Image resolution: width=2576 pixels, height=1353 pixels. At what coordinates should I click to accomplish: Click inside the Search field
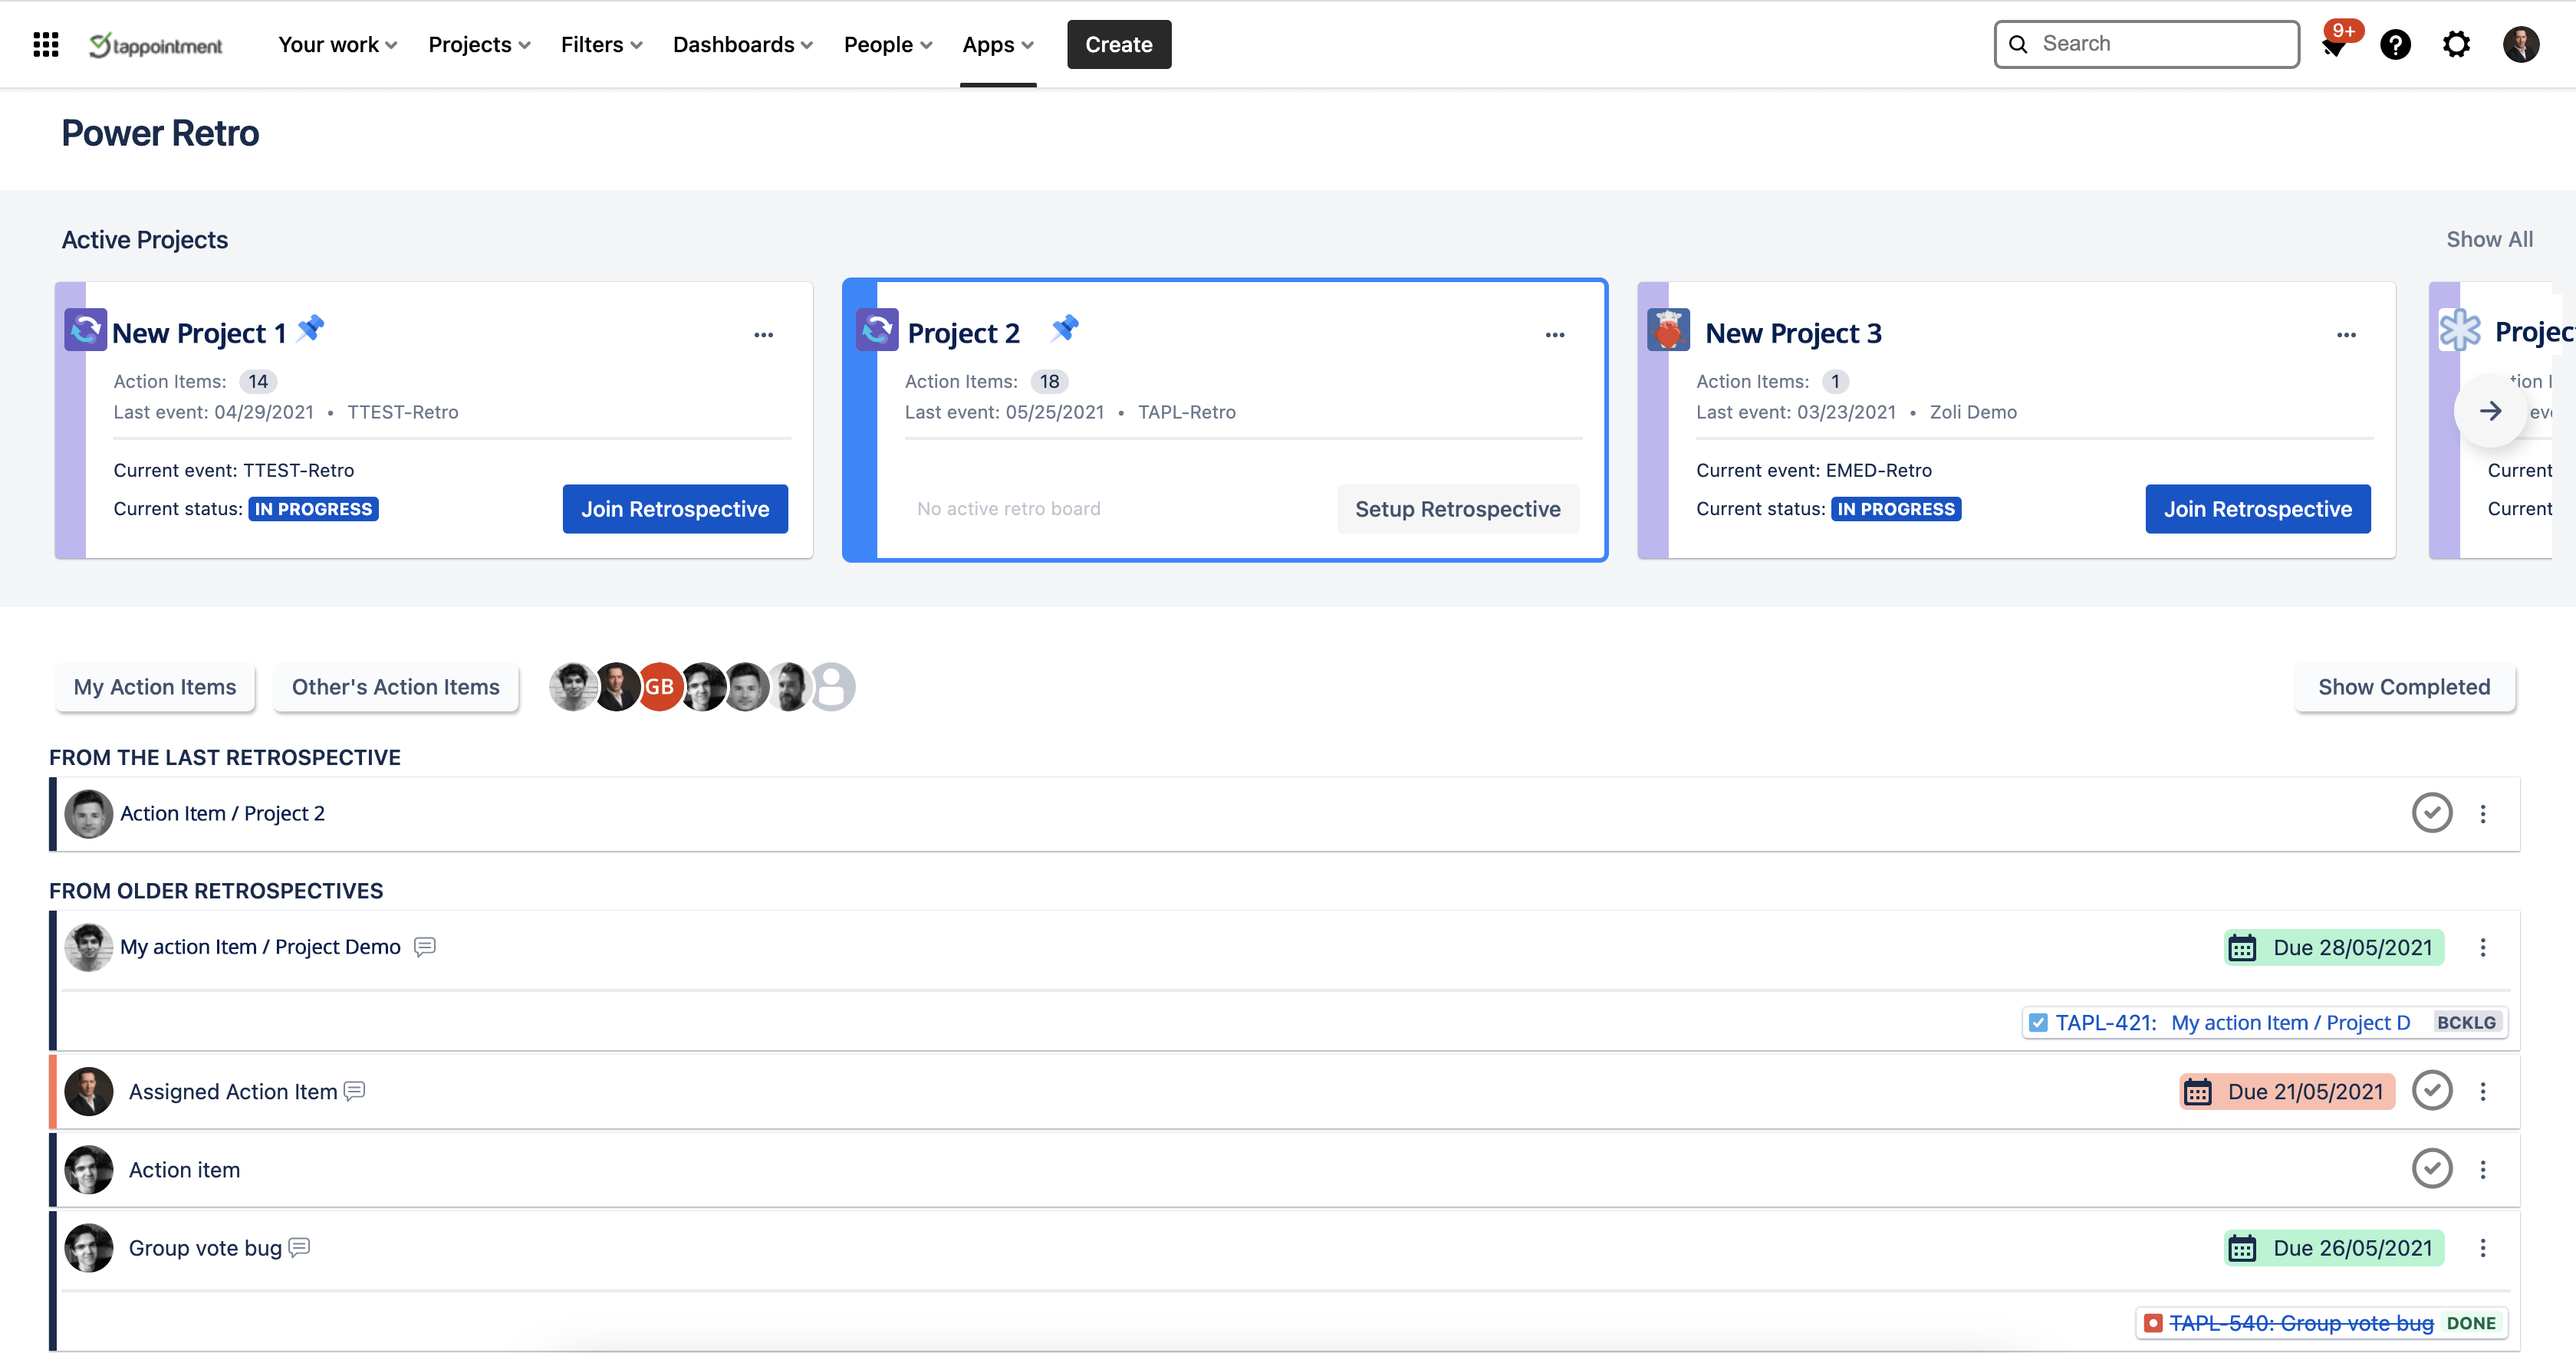pyautogui.click(x=2146, y=43)
